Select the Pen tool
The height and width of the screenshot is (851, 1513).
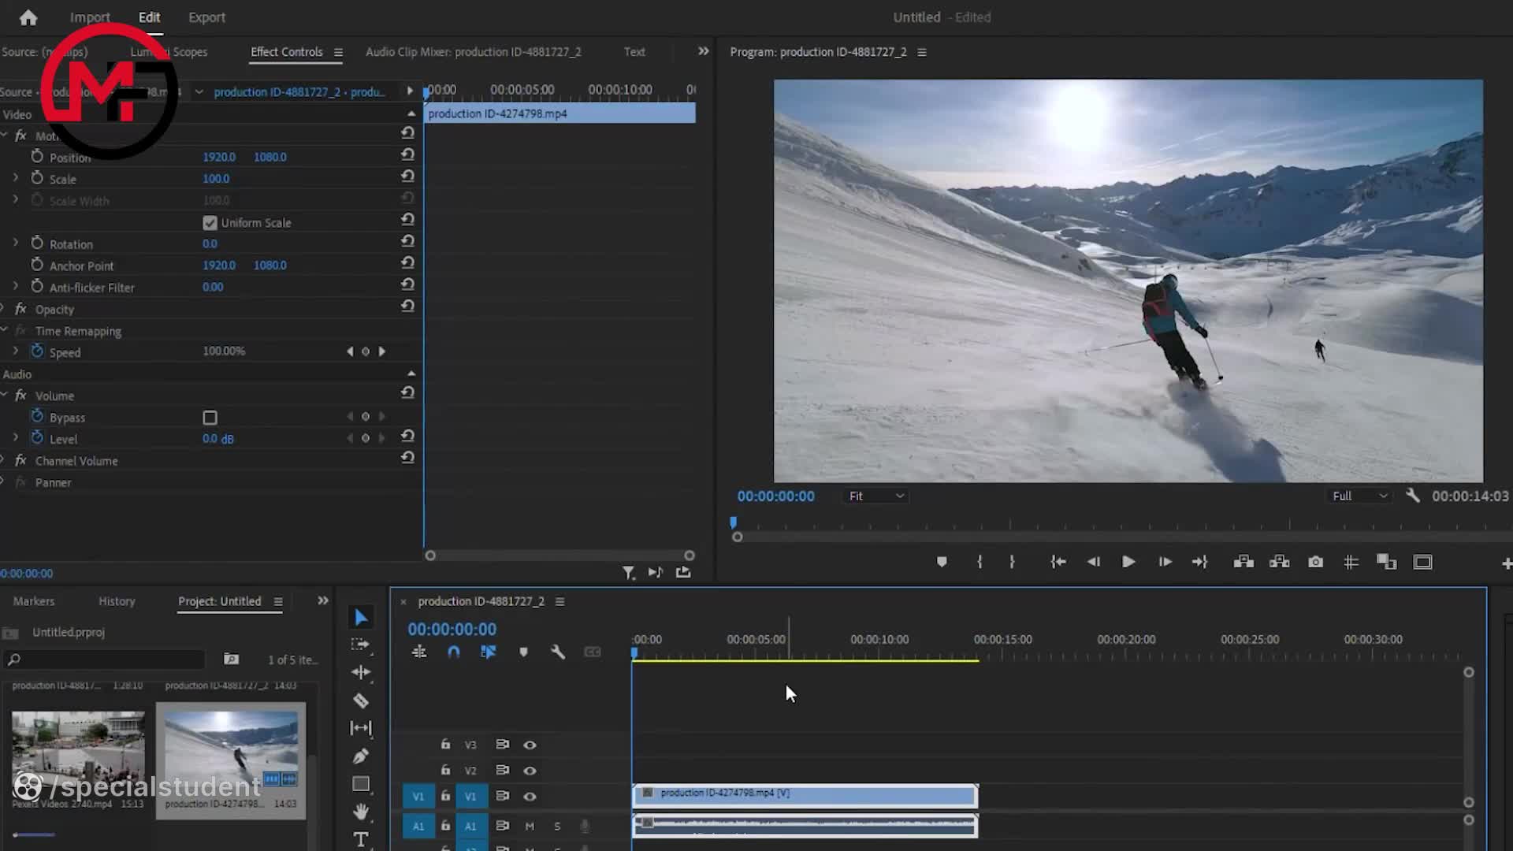361,756
